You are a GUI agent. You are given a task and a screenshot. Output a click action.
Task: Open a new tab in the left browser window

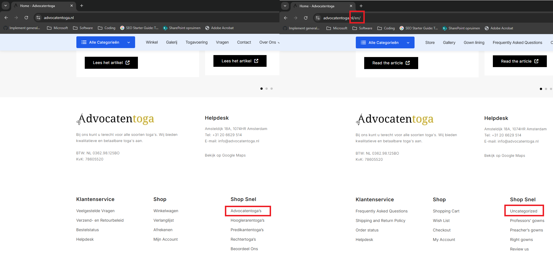pyautogui.click(x=82, y=6)
